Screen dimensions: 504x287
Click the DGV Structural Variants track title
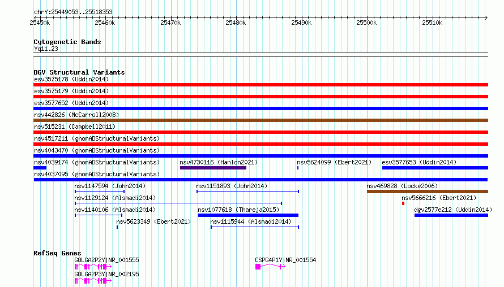coord(79,72)
